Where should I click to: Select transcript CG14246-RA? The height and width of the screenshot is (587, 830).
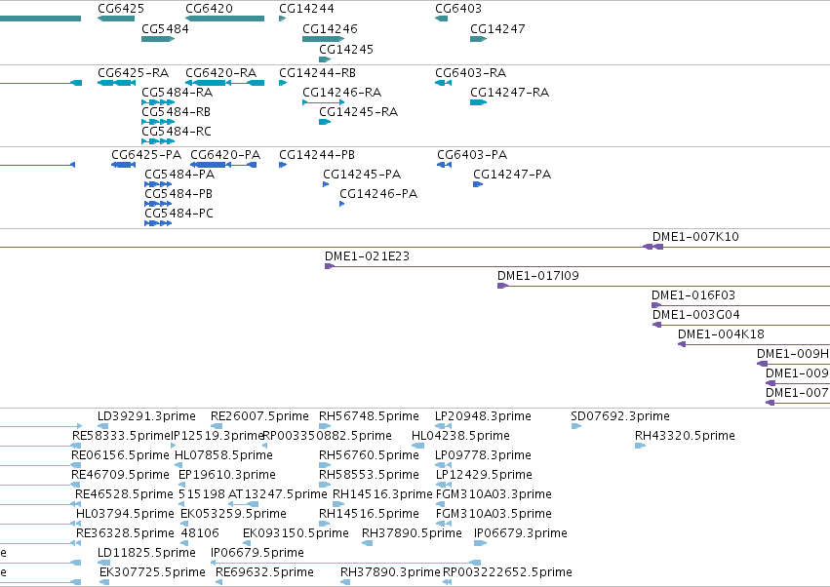click(342, 92)
